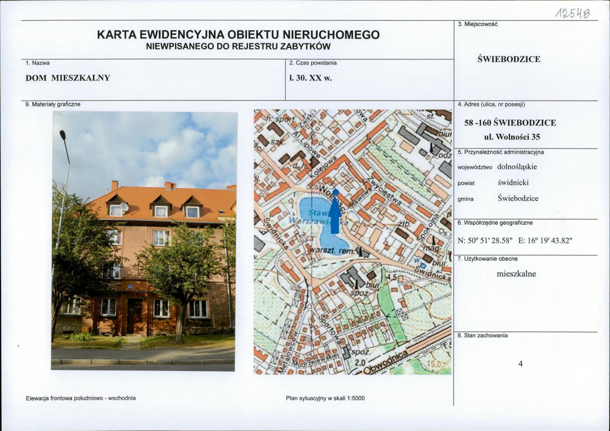Select the date value 'l. 30. XX w.'
This screenshot has height=431, width=610.
click(310, 78)
